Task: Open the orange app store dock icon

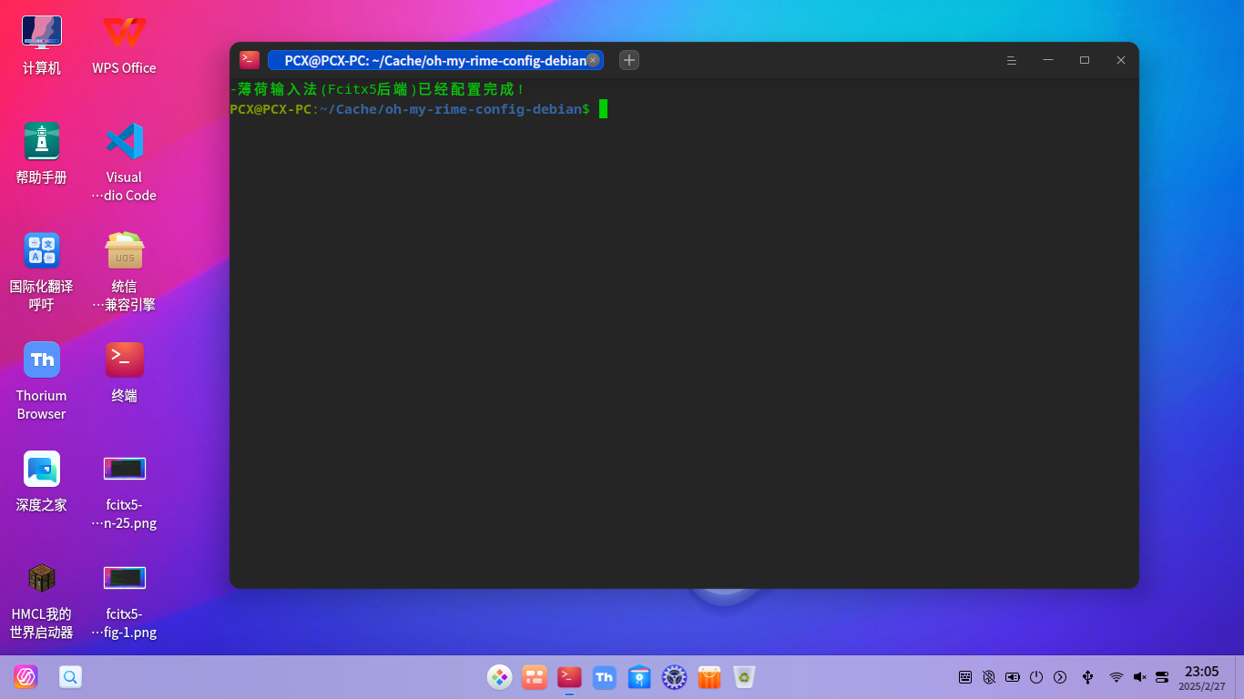Action: (709, 677)
